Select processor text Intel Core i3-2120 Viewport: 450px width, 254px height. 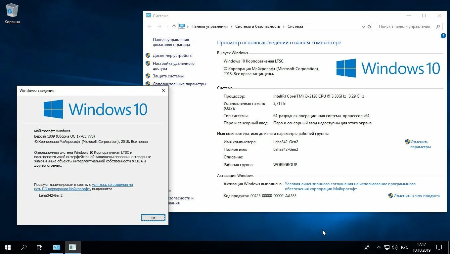point(318,96)
